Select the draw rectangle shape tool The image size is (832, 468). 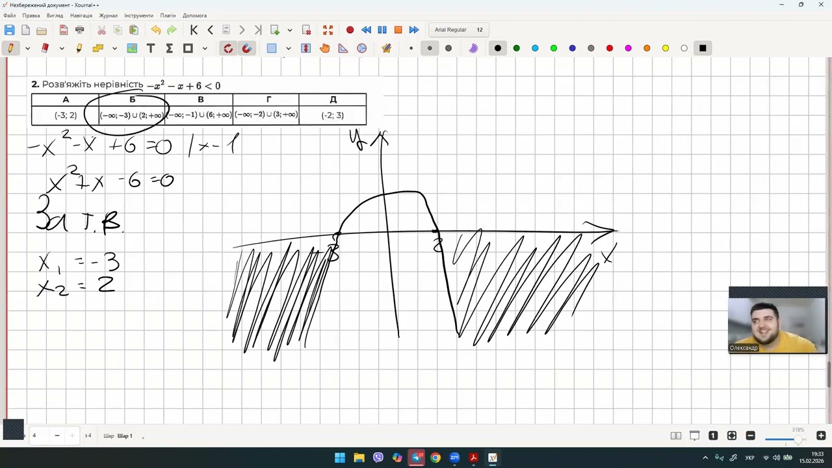(188, 48)
